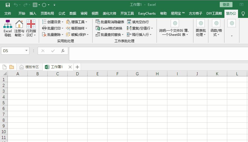Image resolution: width=248 pixels, height=142 pixels.
Task: Expand the 创建目录 dropdown arrow
Action: point(62,22)
